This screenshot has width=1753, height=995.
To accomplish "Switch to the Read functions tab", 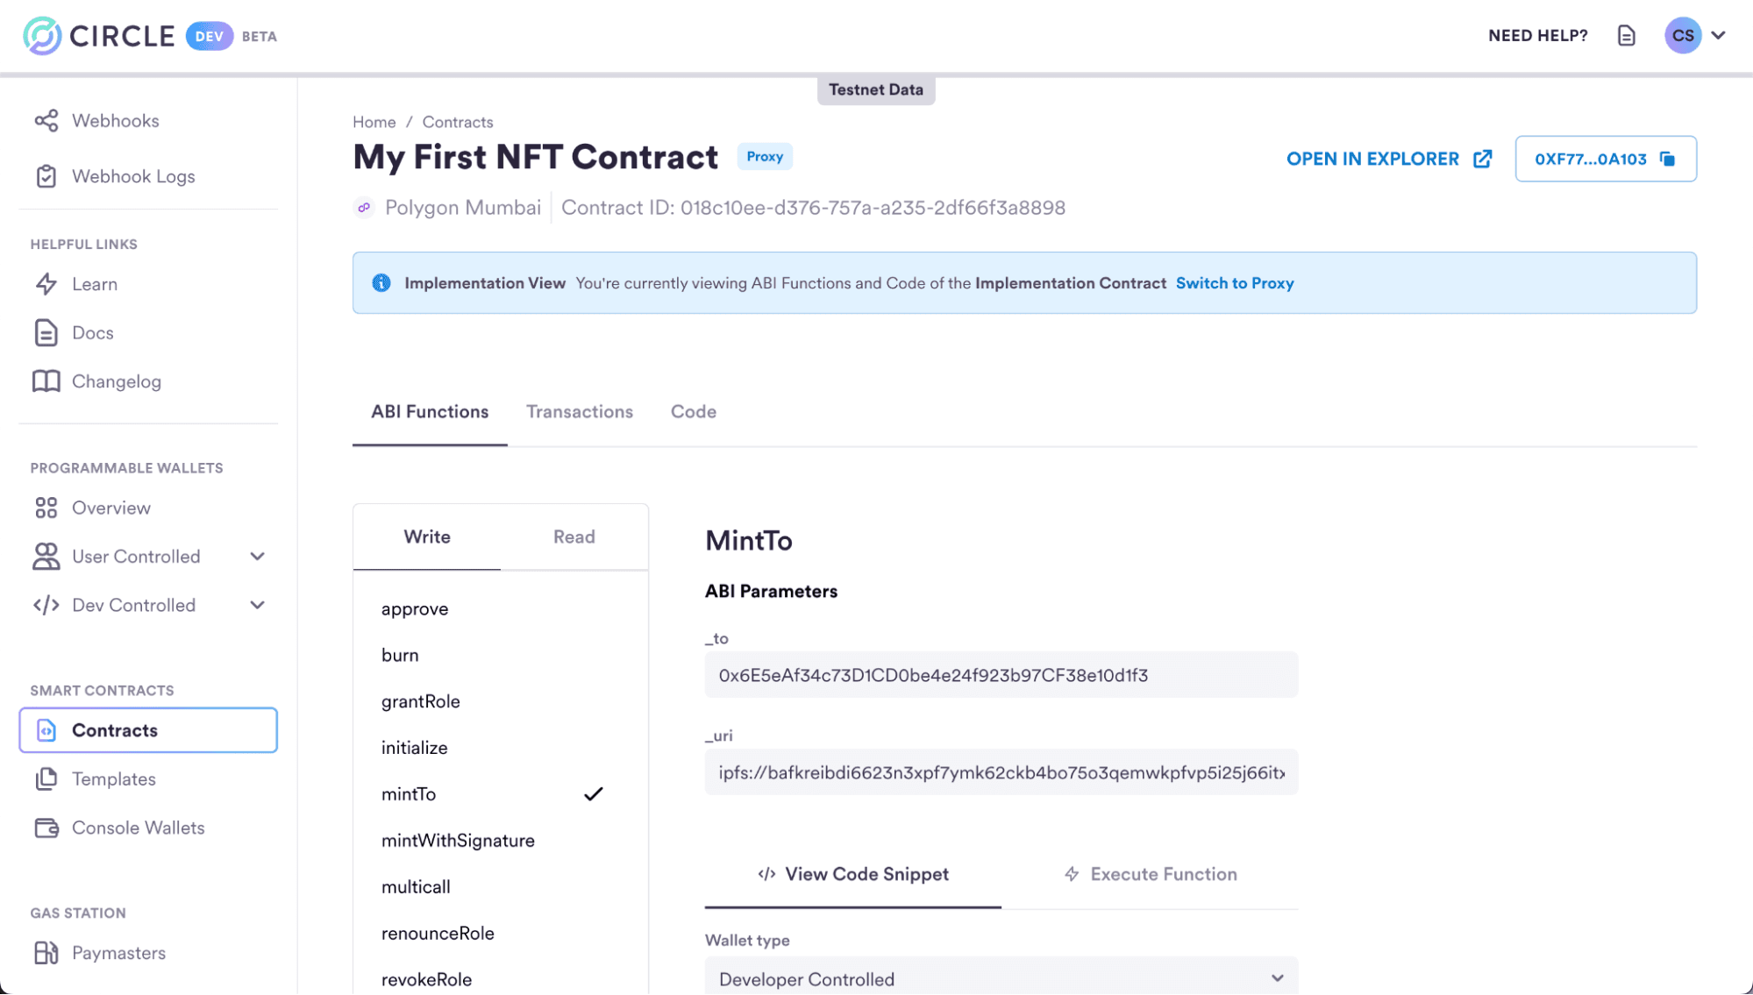I will [x=574, y=537].
